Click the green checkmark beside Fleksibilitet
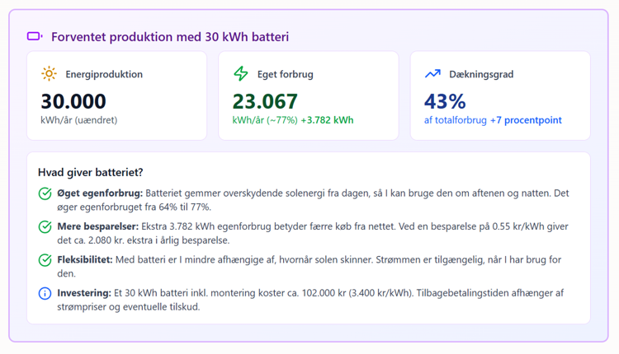The width and height of the screenshot is (619, 354). click(x=45, y=260)
